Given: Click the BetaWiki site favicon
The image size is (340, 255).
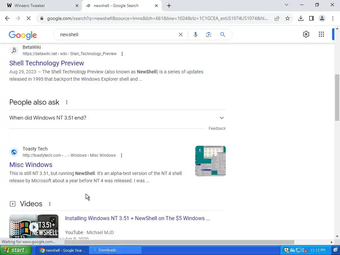Looking at the screenshot, I should click(x=14, y=50).
